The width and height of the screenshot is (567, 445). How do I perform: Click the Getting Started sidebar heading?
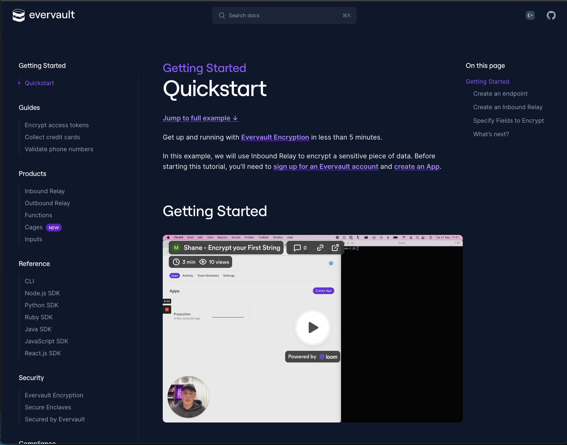pyautogui.click(x=42, y=66)
